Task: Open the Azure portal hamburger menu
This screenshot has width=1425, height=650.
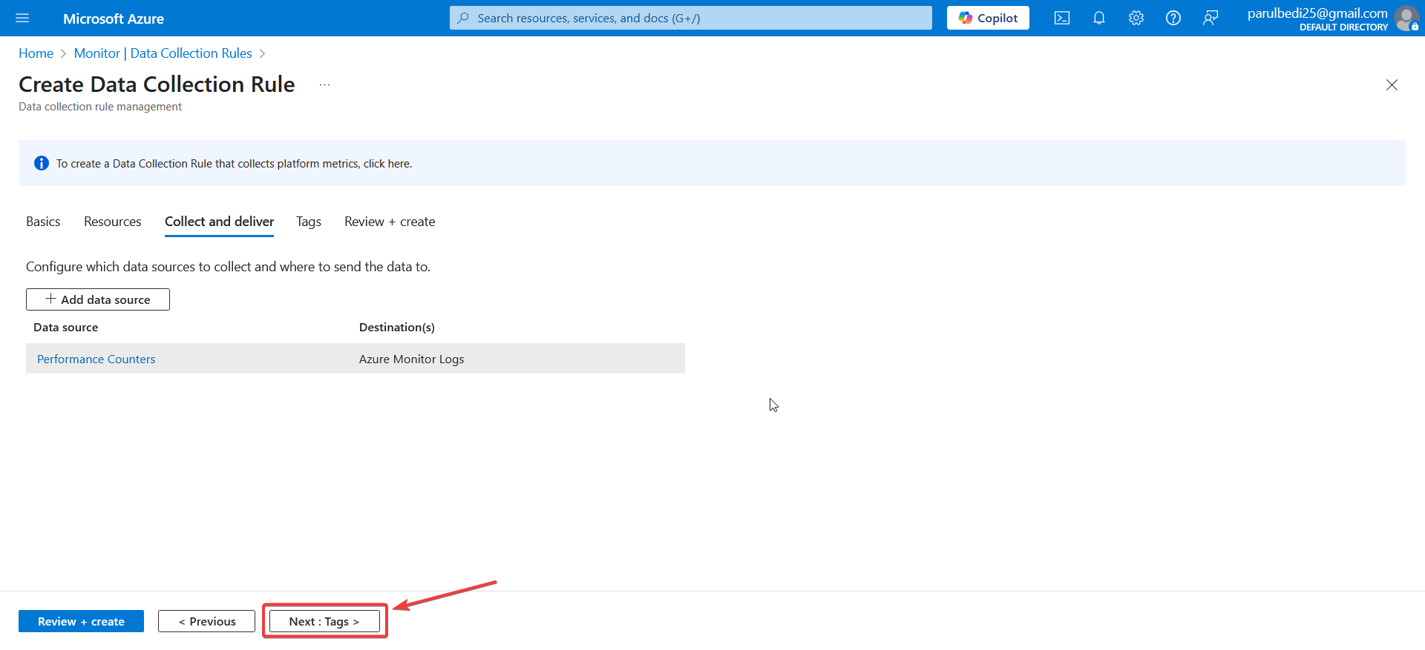Action: pos(22,18)
